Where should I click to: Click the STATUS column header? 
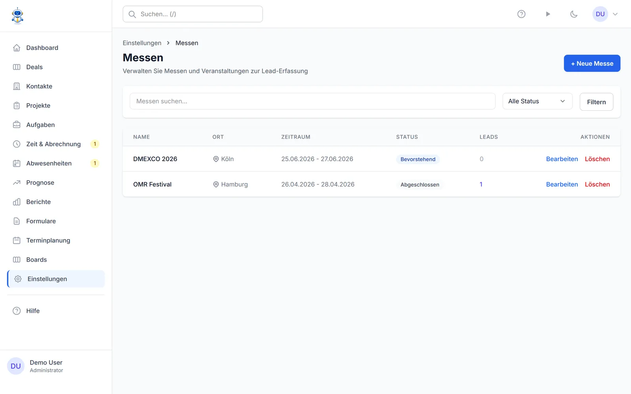point(407,137)
